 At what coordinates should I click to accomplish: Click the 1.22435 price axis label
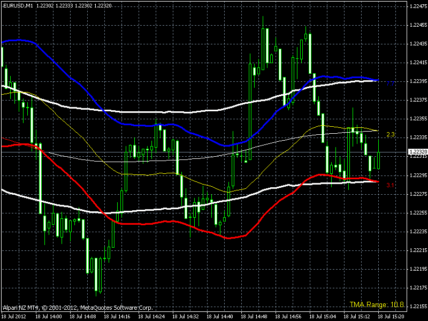pyautogui.click(x=418, y=44)
